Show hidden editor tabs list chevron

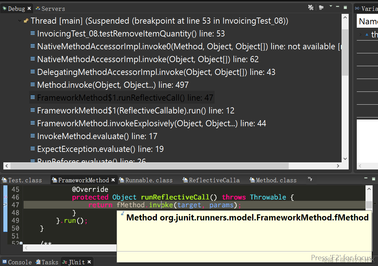click(x=310, y=179)
